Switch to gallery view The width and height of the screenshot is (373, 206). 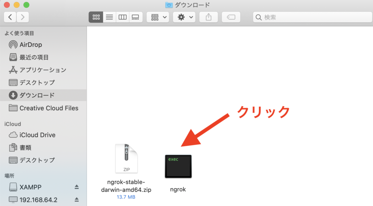tap(136, 17)
